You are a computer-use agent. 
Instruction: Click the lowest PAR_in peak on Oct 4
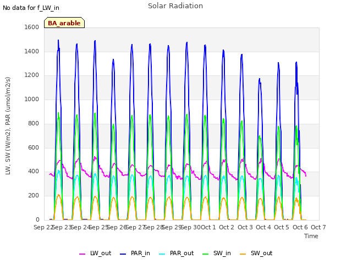pos(260,79)
